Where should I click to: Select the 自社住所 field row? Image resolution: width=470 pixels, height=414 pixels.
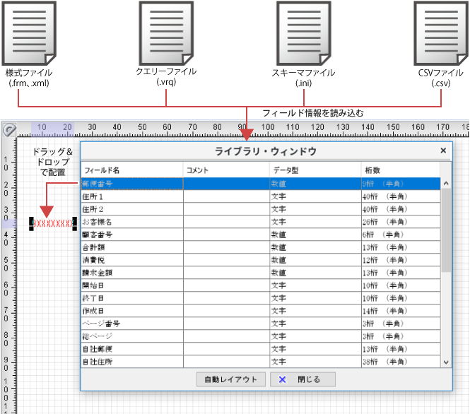click(x=131, y=362)
